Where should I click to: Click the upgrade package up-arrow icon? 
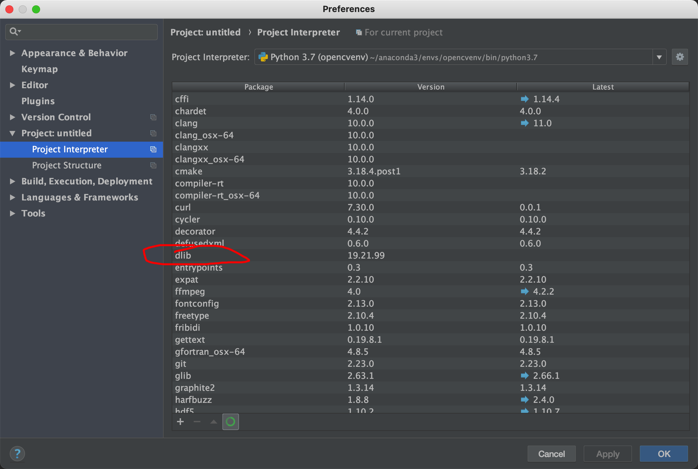[214, 422]
